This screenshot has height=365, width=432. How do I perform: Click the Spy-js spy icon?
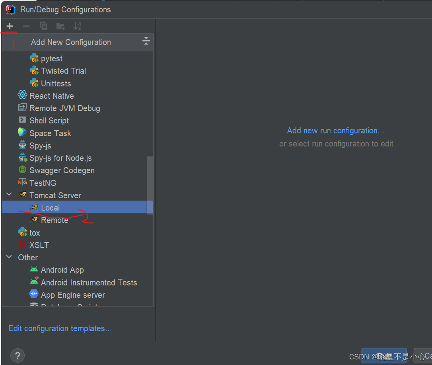[22, 145]
